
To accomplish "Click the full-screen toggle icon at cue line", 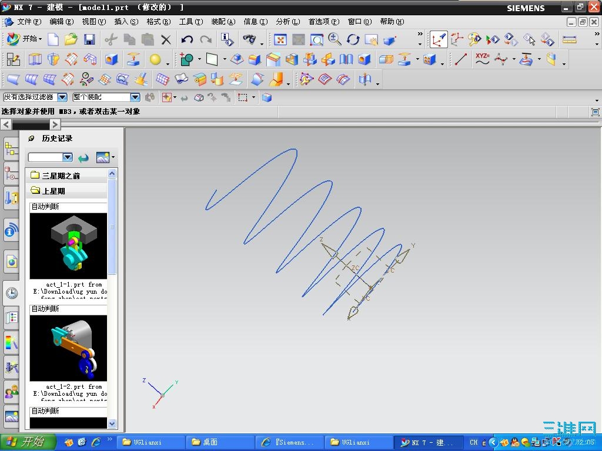I will click(x=595, y=112).
